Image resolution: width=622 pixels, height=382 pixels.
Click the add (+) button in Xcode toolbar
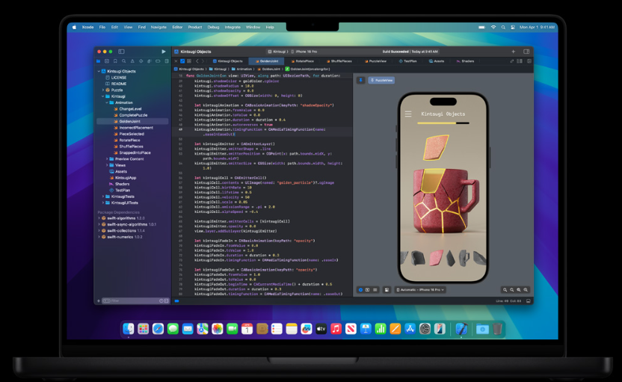513,52
